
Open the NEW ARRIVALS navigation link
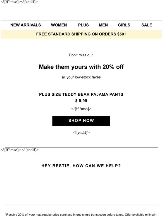point(26,25)
